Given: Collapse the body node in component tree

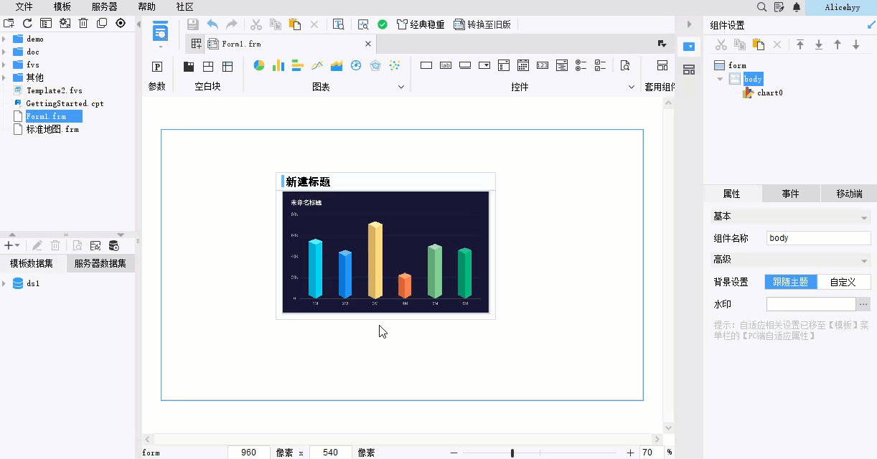Looking at the screenshot, I should [x=720, y=79].
